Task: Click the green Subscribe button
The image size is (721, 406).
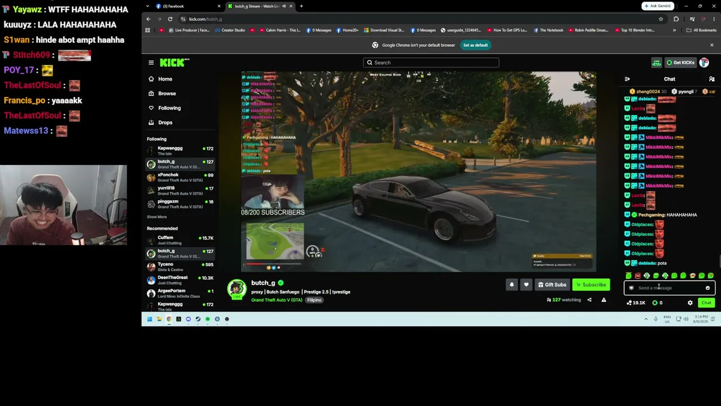Action: coord(591,285)
